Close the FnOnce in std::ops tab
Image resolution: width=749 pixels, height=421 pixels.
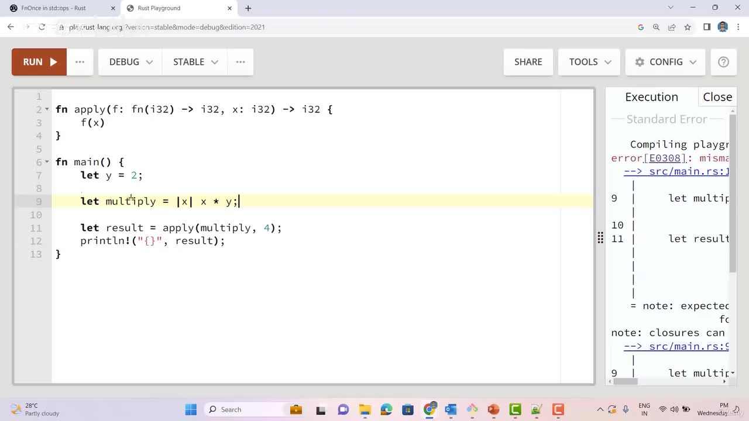pos(113,8)
